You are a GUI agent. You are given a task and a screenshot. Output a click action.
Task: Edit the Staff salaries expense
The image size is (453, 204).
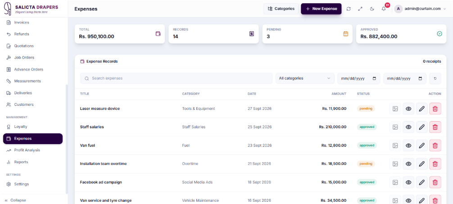tap(422, 127)
